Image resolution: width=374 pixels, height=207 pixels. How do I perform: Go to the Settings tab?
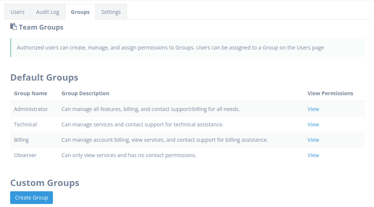(x=111, y=12)
